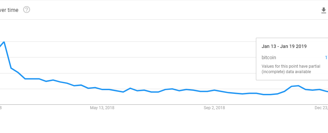This screenshot has width=328, height=133.
Task: Select the 'ver time' chart heading
Action: (9, 10)
